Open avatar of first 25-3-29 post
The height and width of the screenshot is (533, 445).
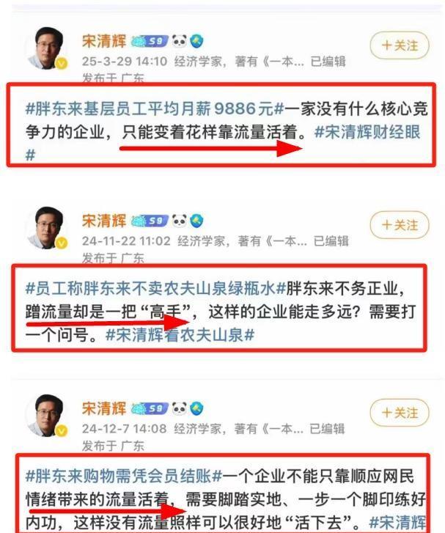(48, 48)
